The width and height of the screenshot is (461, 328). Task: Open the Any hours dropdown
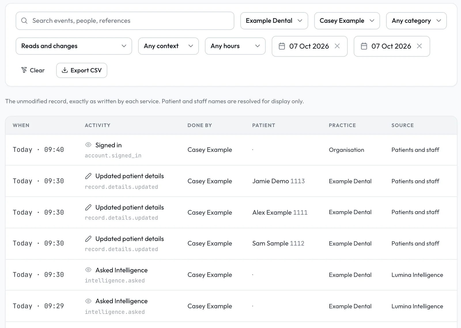(235, 46)
